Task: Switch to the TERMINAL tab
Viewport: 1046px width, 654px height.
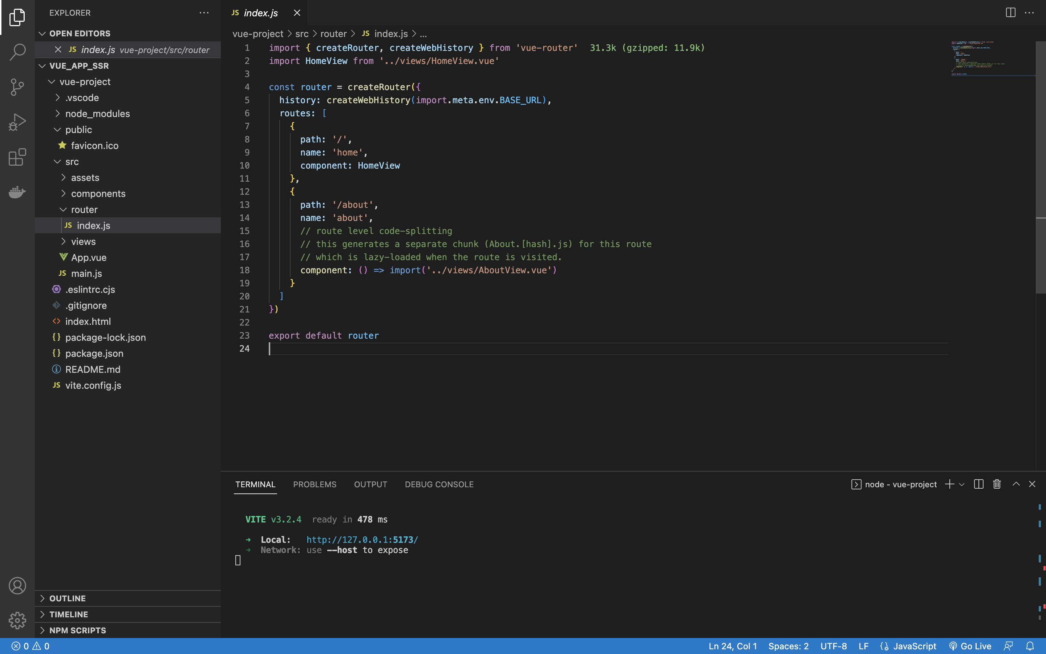Action: [255, 484]
